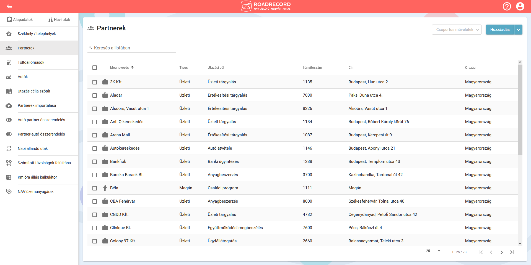
Task: Click the NAV üzemanyagárak tag icon
Action: tap(9, 192)
